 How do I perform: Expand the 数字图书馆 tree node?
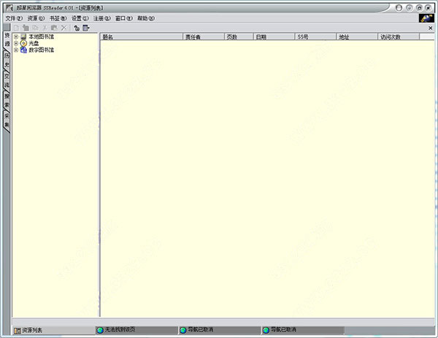[16, 50]
